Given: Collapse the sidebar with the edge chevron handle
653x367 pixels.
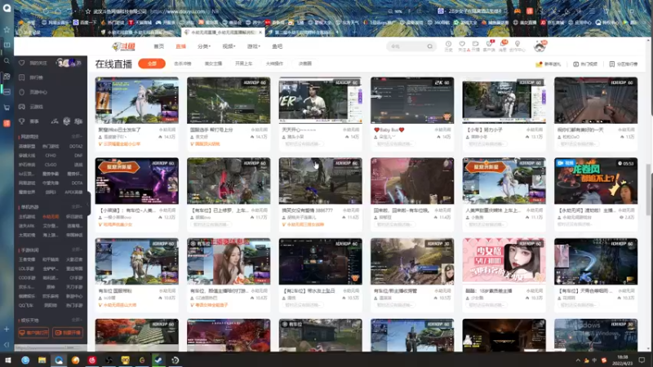Looking at the screenshot, I should [x=89, y=203].
